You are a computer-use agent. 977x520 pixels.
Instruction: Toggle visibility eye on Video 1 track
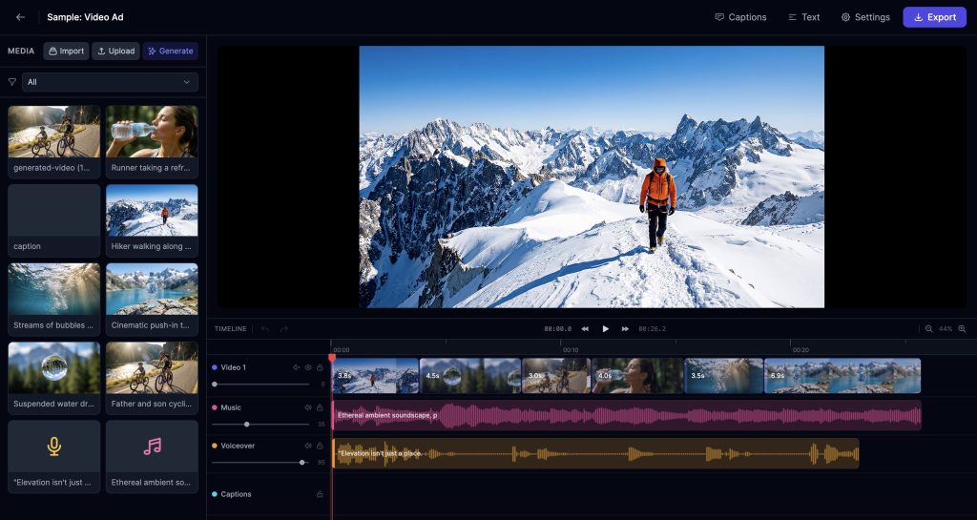point(308,367)
